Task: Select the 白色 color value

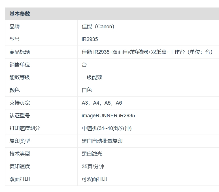Action: pos(87,90)
